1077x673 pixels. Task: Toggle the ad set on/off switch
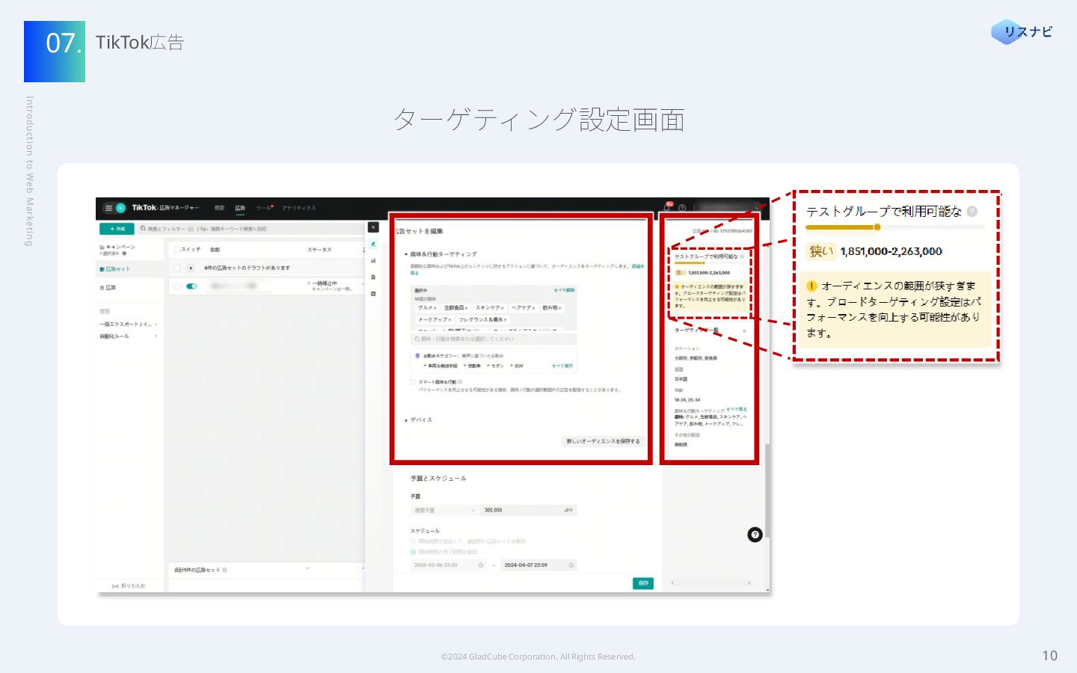click(191, 286)
